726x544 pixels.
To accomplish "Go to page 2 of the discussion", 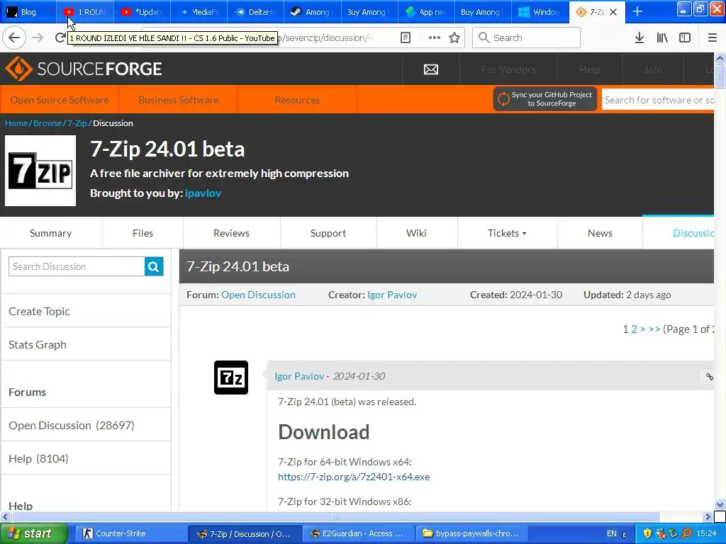I will (635, 329).
